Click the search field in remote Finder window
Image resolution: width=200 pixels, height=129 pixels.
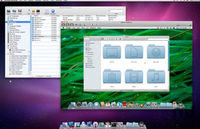(157, 39)
